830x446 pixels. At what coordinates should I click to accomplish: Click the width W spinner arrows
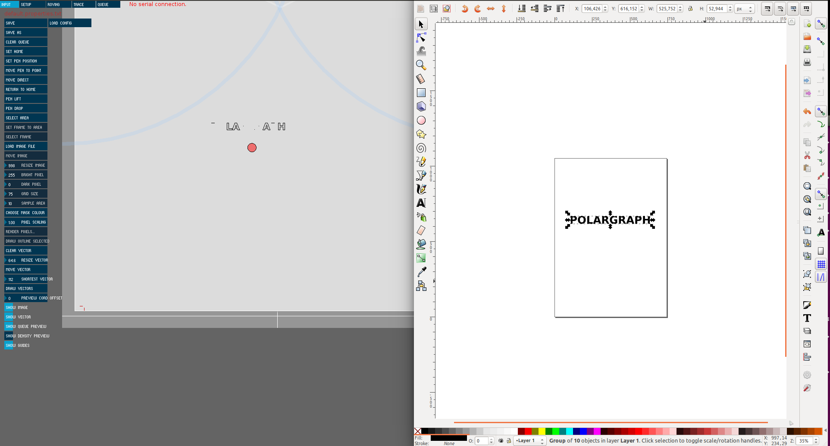tap(680, 9)
